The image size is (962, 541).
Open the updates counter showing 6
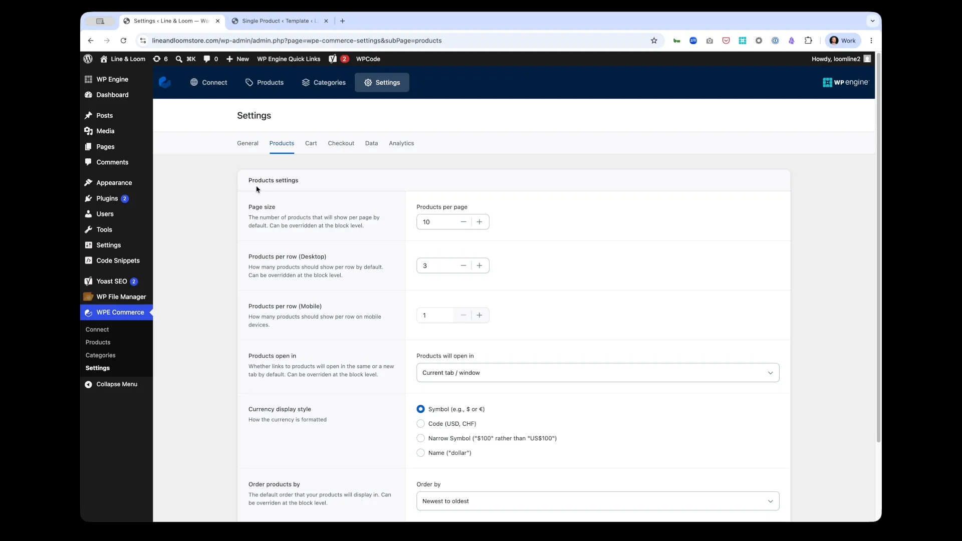pyautogui.click(x=160, y=59)
